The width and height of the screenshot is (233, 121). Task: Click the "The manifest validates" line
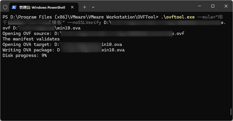(31, 39)
